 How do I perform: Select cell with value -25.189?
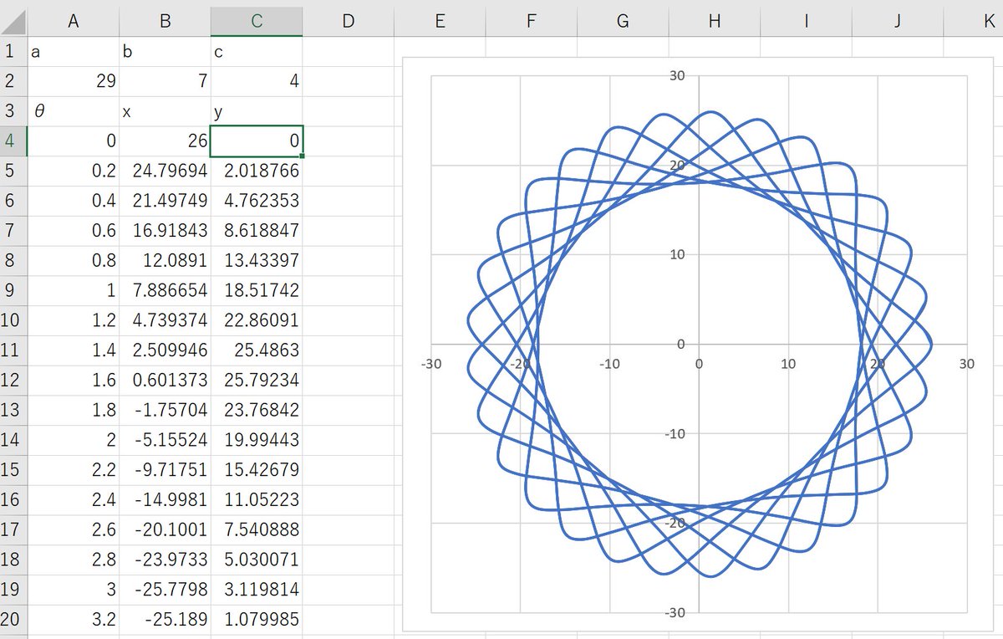click(x=165, y=620)
